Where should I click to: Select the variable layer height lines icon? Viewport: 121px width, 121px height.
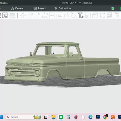pos(12,15)
